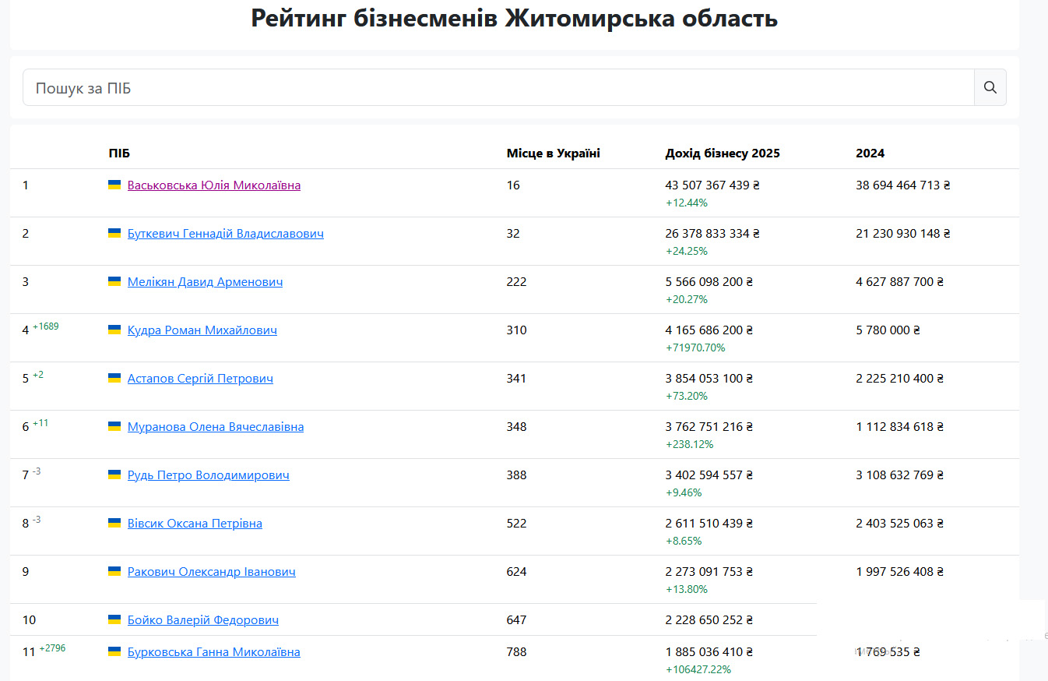Select 2024 value '1 112 834 618 ₴'
This screenshot has width=1048, height=681.
(900, 427)
